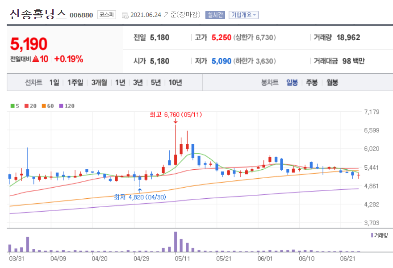
Task: Click the 최저 4,820 (04/30) low marker
Action: click(x=140, y=197)
